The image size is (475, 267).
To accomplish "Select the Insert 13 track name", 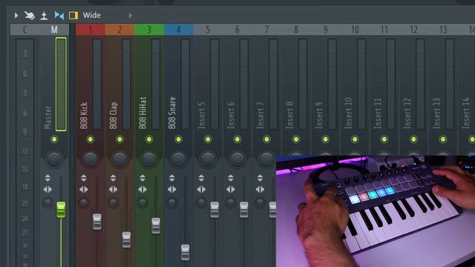I will click(436, 113).
